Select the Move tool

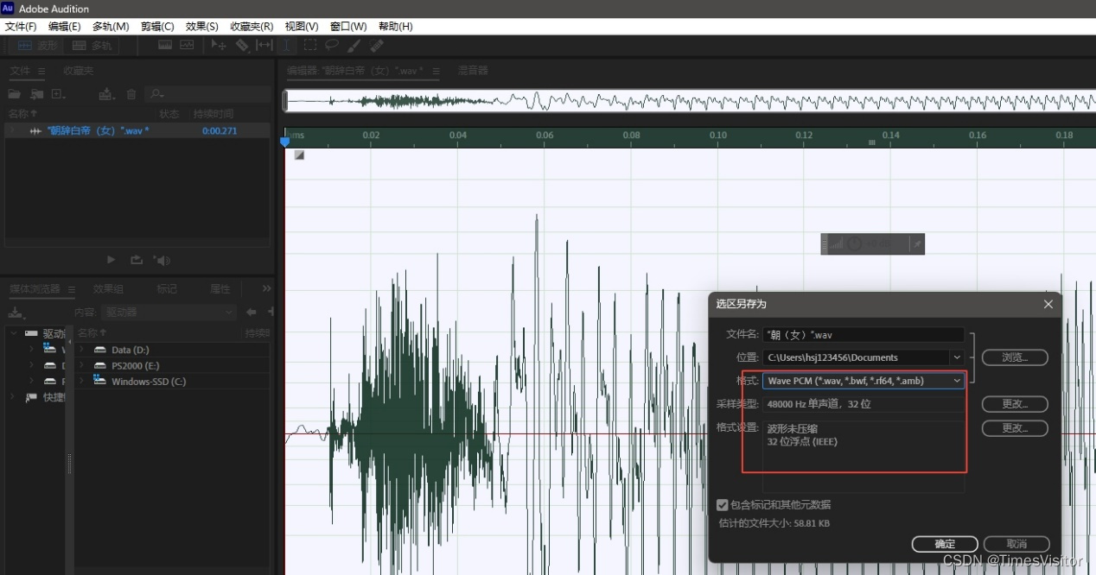click(x=219, y=45)
